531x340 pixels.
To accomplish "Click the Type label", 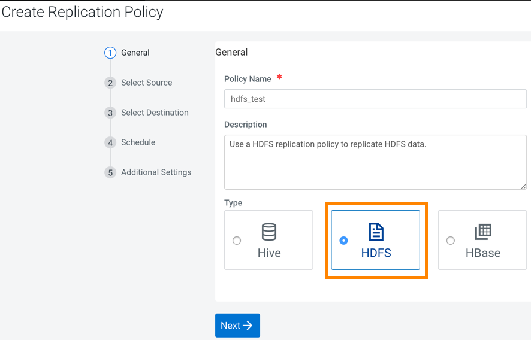I will point(233,203).
